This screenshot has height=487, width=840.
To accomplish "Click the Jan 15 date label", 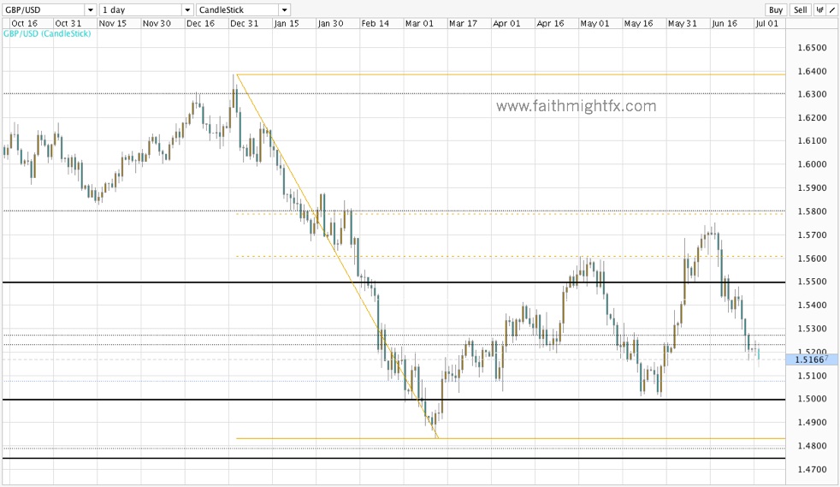I will [287, 24].
